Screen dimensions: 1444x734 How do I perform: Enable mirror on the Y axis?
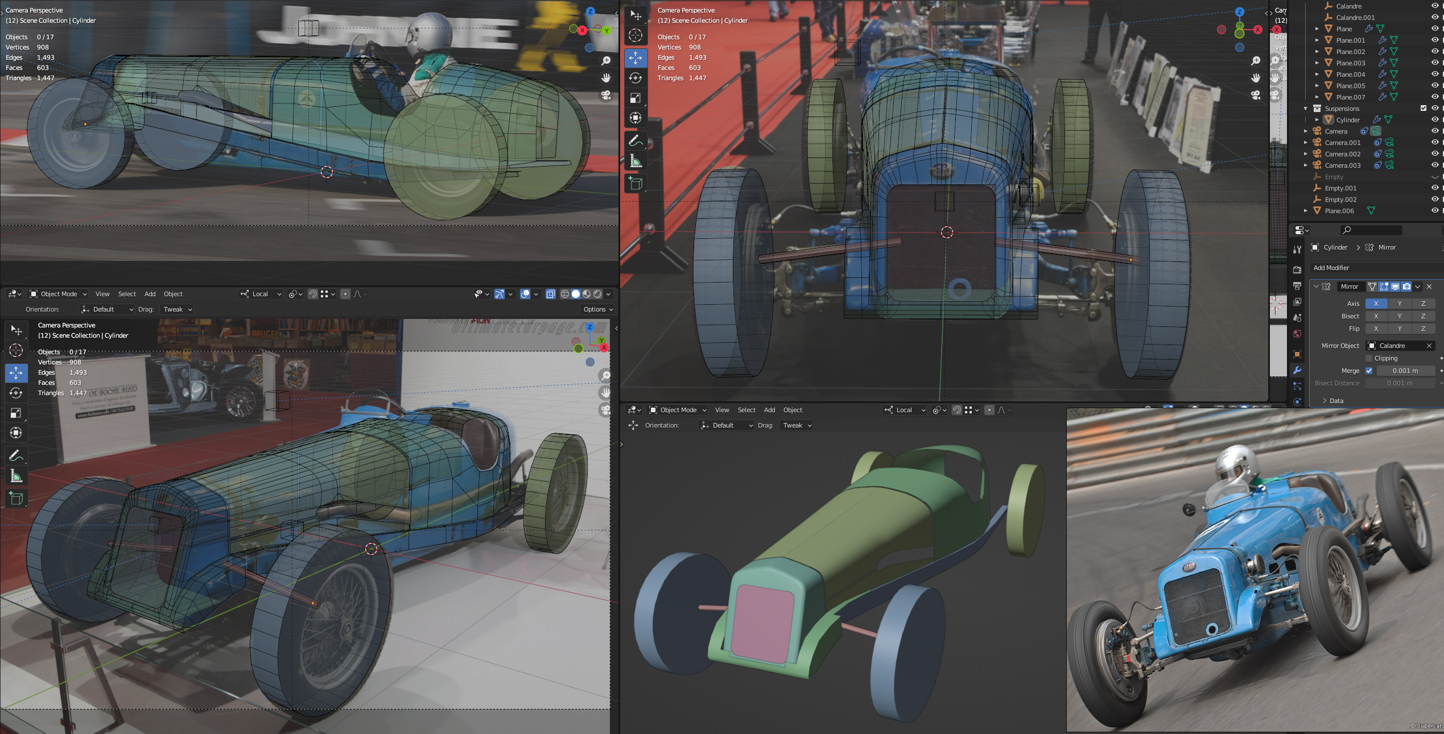click(1399, 304)
